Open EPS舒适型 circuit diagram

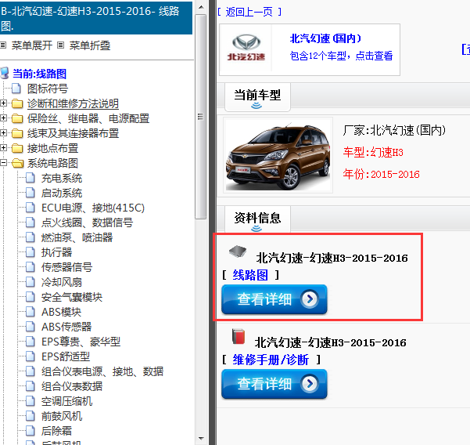(x=66, y=356)
